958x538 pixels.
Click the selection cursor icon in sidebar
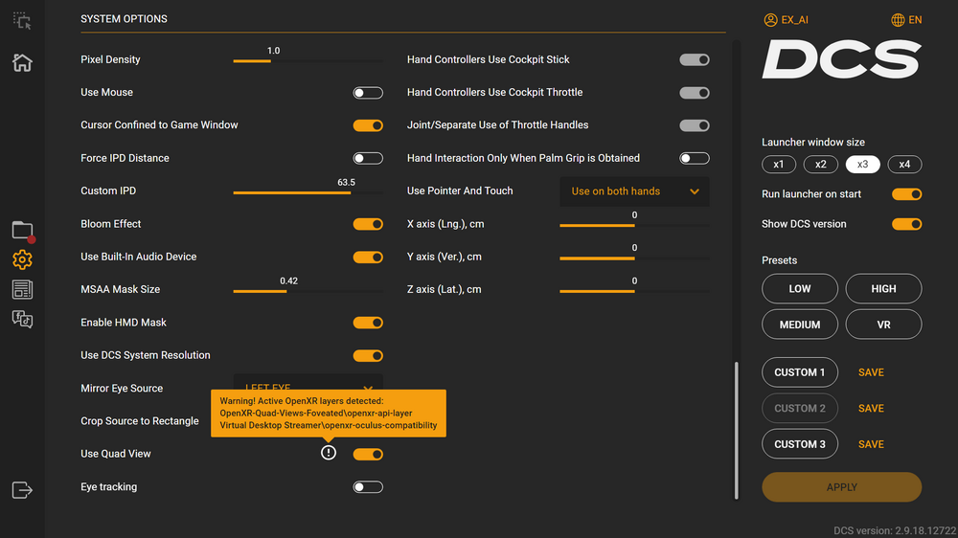coord(22,20)
